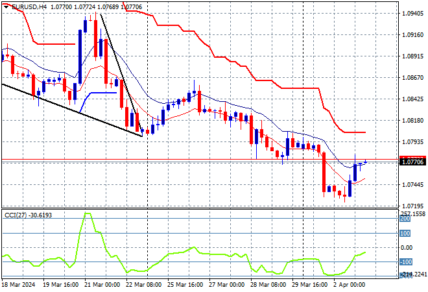Image resolution: width=428 pixels, height=292 pixels.
Task: Click the CCI 100 level scale label
Action: (405, 234)
